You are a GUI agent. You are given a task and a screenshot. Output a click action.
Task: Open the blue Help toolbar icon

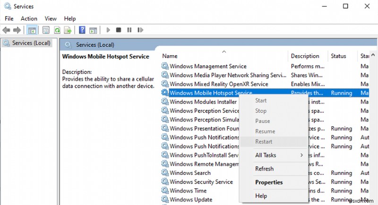[82, 30]
